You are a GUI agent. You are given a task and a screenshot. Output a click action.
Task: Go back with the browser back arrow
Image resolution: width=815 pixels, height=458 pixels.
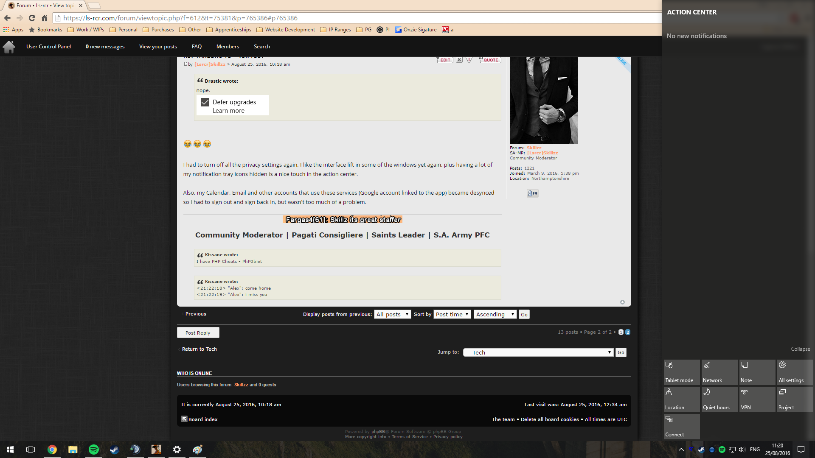(7, 18)
